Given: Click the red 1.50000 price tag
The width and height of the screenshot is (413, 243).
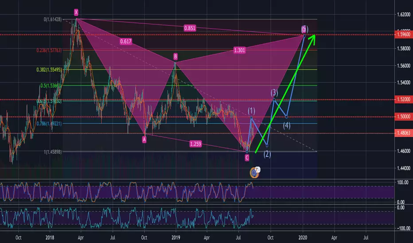Looking at the screenshot, I should pyautogui.click(x=403, y=117).
